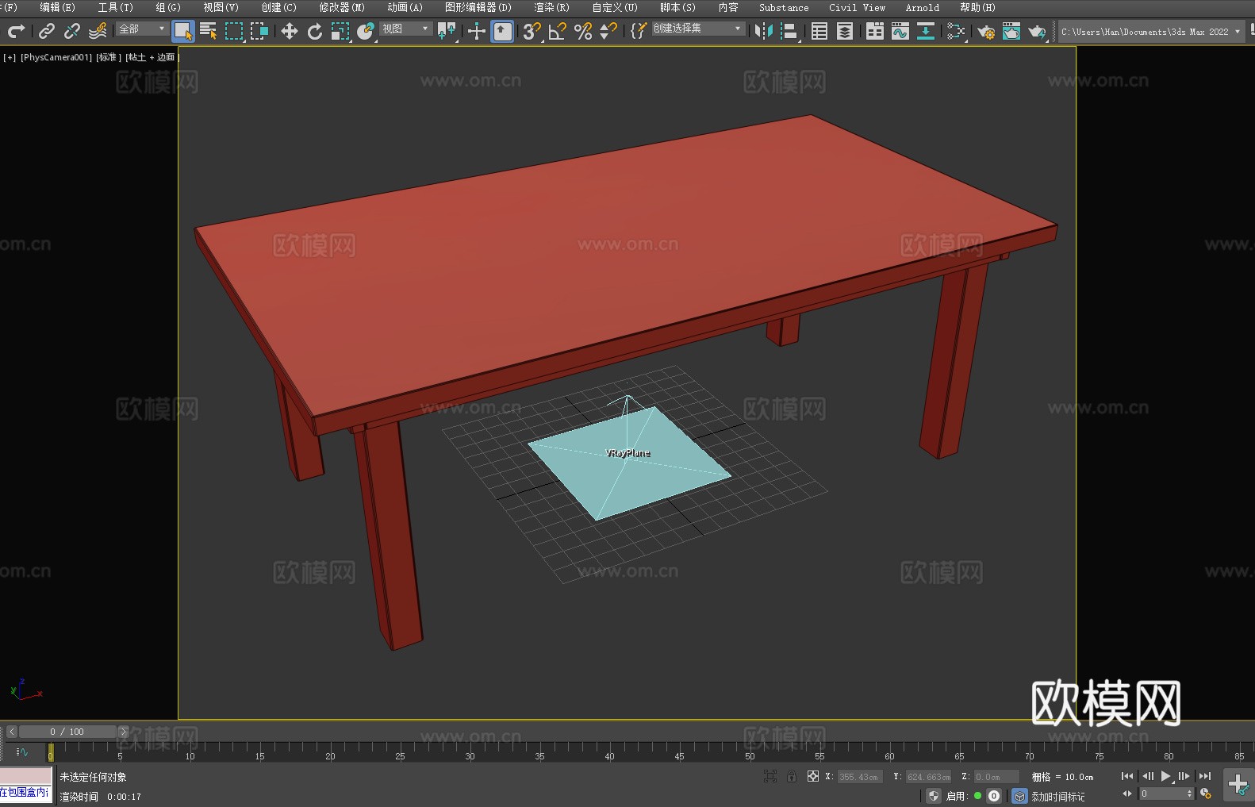Click Render Production teapot icon

pos(1037,31)
